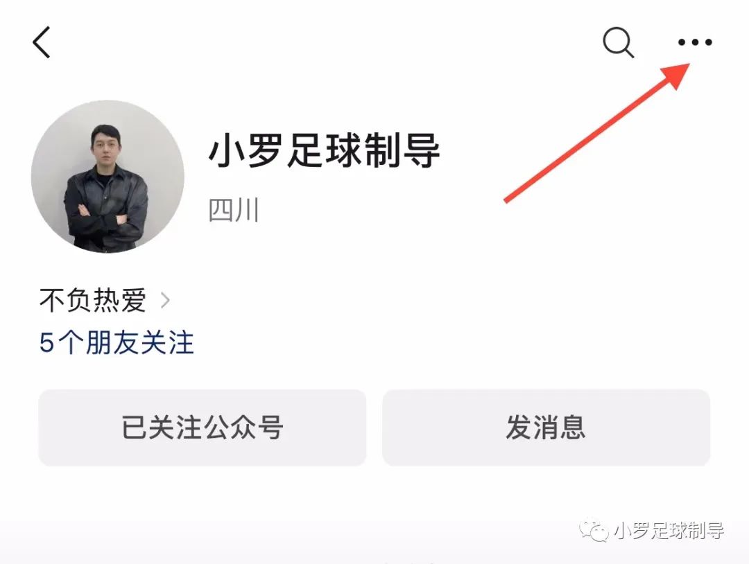Open the 不负热爱 signature text

tap(93, 300)
